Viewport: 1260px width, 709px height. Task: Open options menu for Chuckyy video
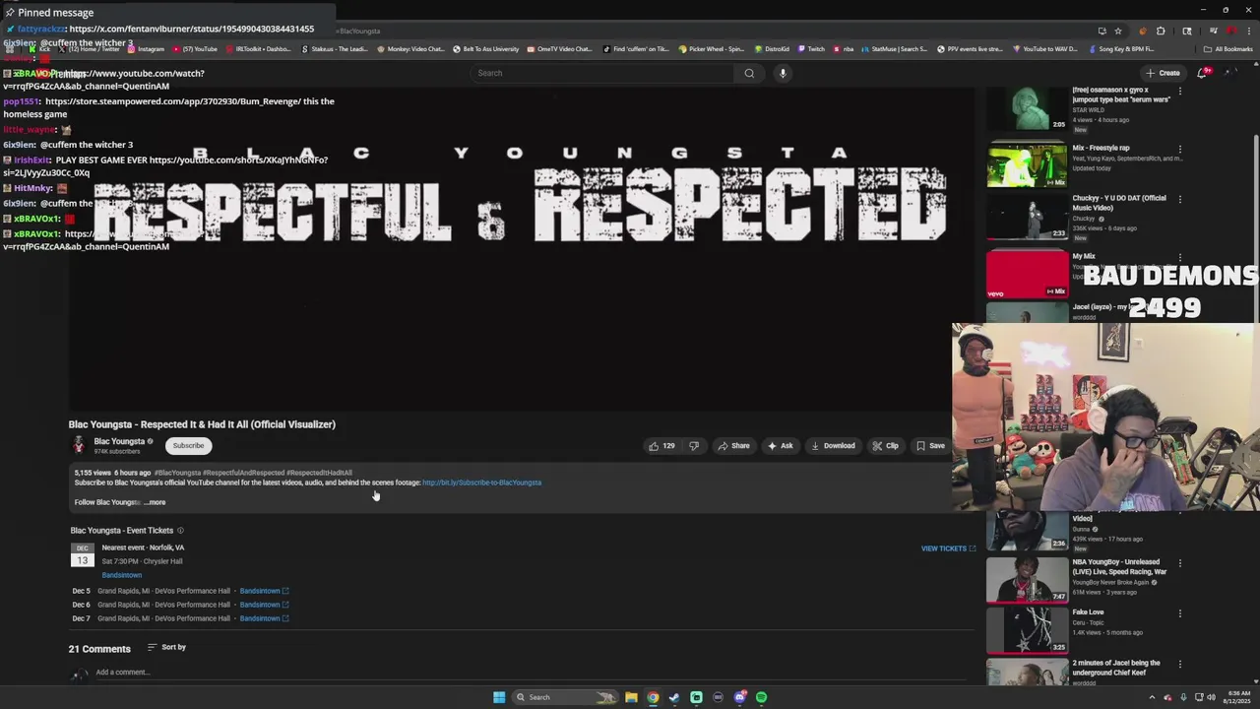(1179, 200)
